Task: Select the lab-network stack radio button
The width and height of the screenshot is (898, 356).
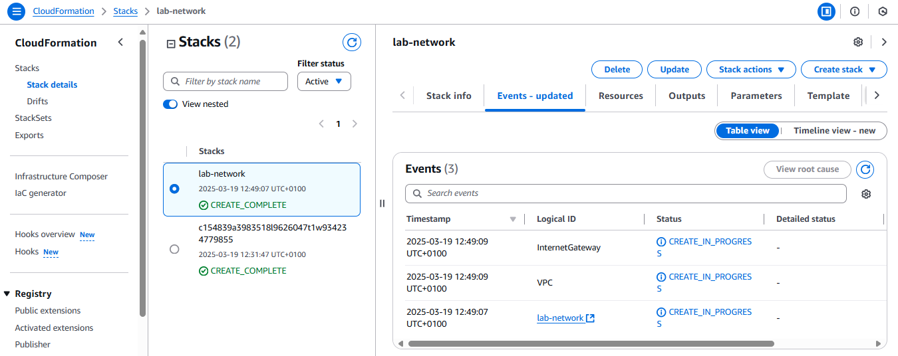Action: pos(174,189)
